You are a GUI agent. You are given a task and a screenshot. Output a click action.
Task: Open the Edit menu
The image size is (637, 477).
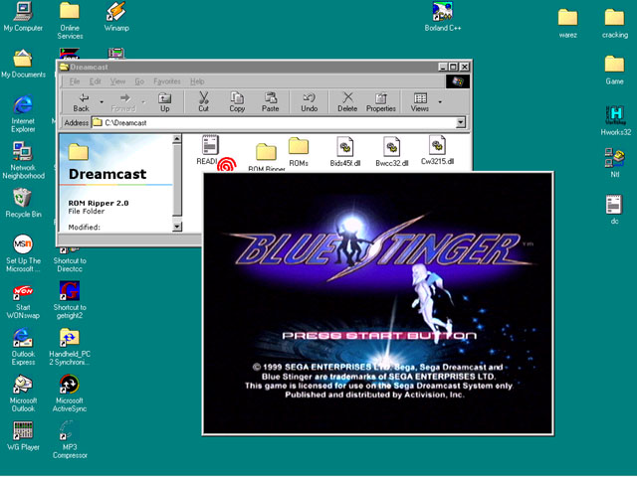[x=95, y=81]
